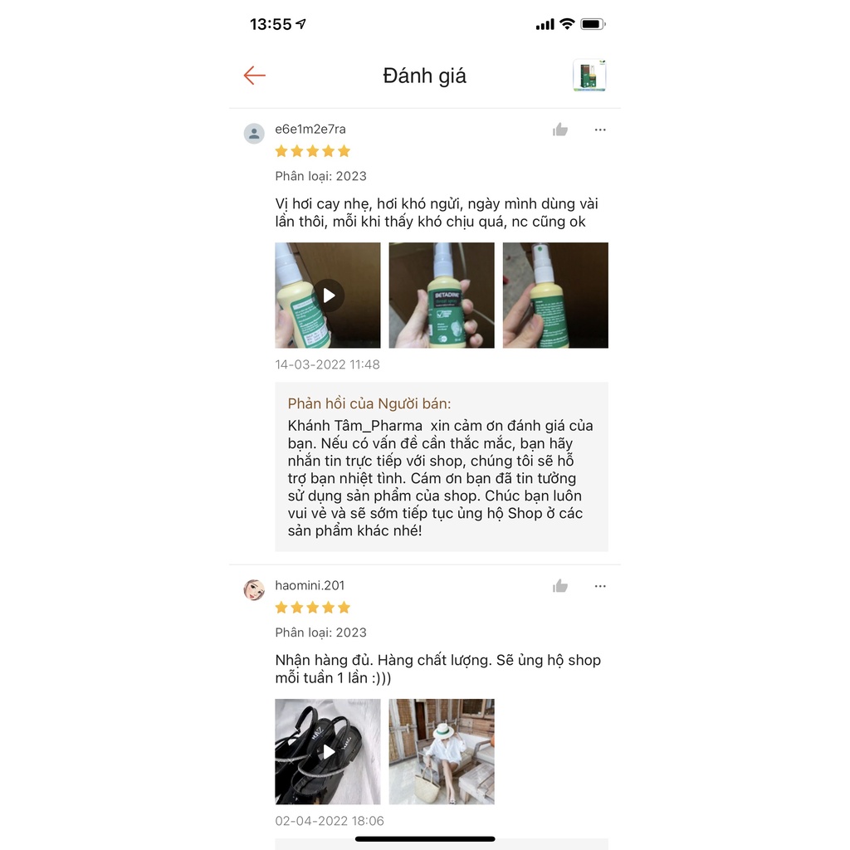The width and height of the screenshot is (850, 850).
Task: Like the review by e6e1m2e7ra
Action: pyautogui.click(x=560, y=129)
